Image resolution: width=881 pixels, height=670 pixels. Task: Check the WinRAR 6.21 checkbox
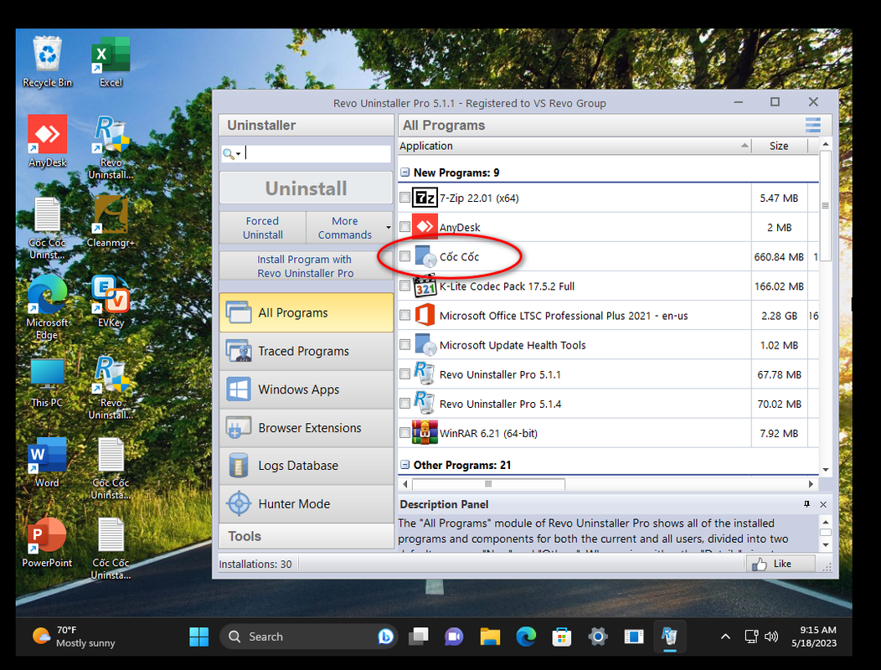(x=404, y=432)
